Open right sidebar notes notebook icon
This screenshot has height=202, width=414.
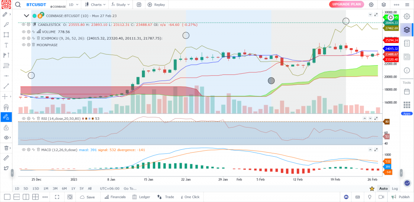click(407, 43)
